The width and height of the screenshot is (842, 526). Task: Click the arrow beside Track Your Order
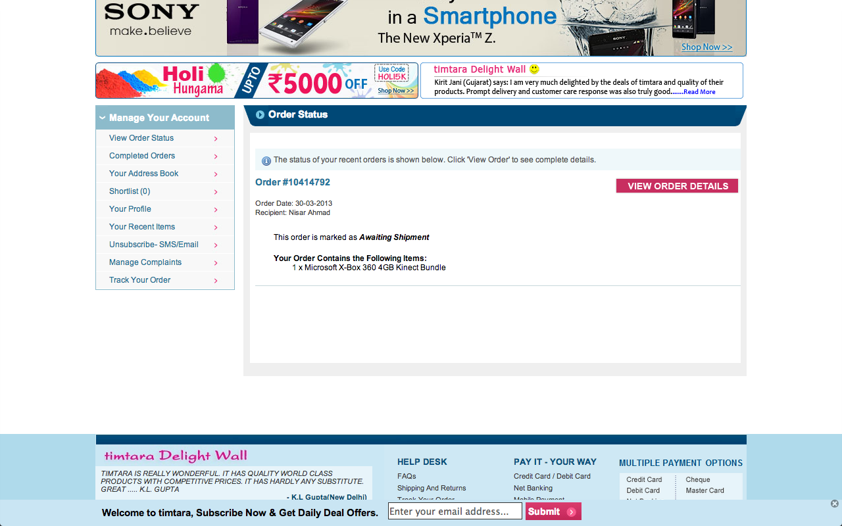tap(216, 281)
